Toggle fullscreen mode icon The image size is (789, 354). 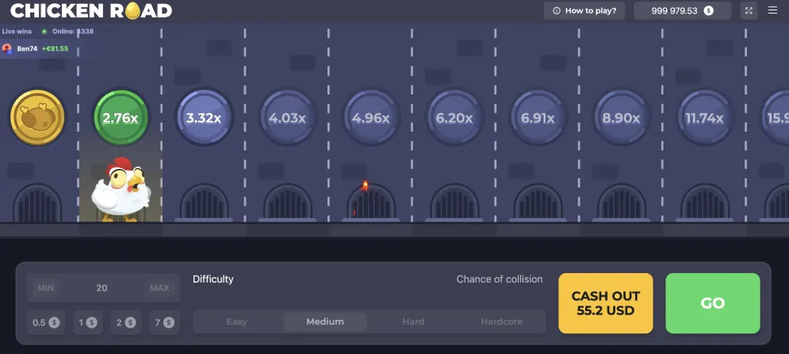(x=749, y=10)
